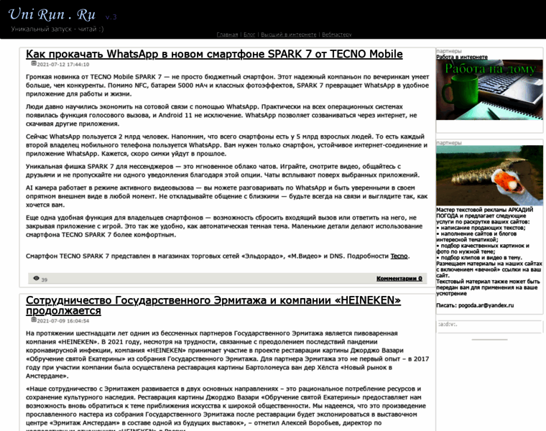Click the first партнеры heading in sidebar
Image resolution: width=546 pixels, height=431 pixels.
(x=449, y=51)
